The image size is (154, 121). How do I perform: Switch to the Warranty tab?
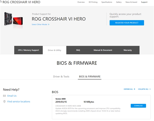pyautogui.click(x=128, y=50)
